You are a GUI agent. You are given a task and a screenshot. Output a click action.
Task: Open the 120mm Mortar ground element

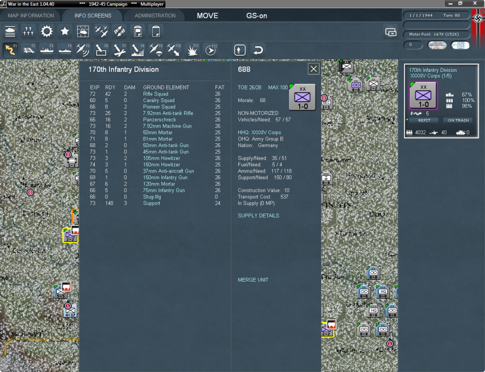tap(159, 184)
